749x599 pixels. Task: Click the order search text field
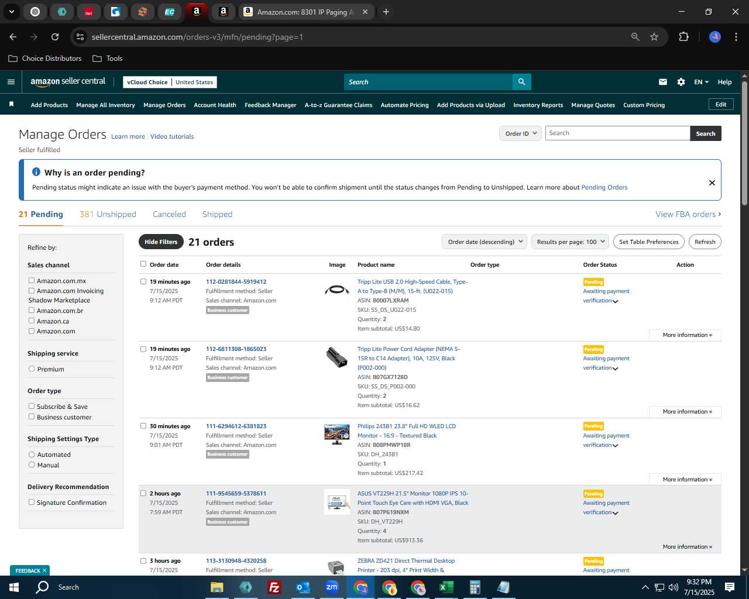click(x=617, y=133)
